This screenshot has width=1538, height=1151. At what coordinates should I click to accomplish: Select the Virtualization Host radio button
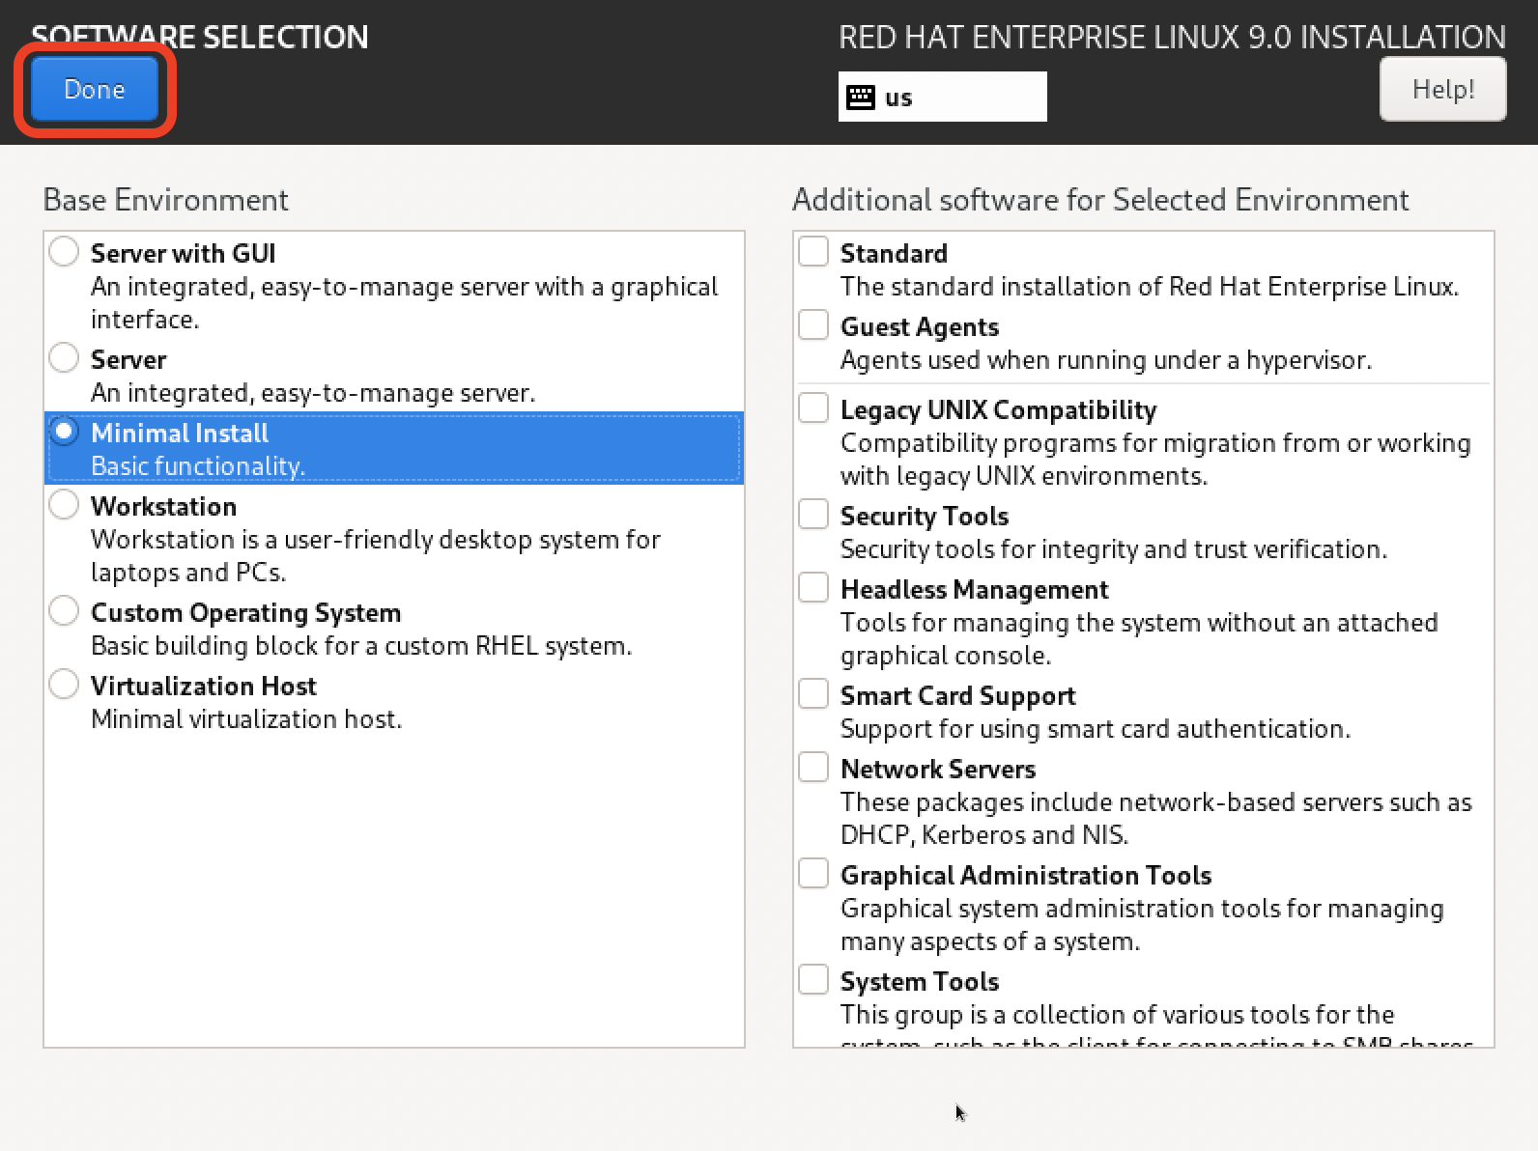[64, 685]
